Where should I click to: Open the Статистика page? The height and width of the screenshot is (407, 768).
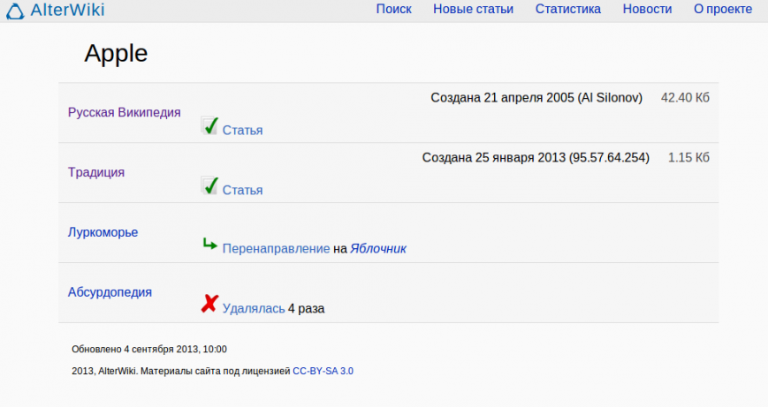568,10
